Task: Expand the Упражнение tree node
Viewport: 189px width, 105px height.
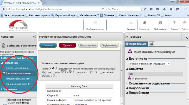Action: pyautogui.click(x=2, y=89)
